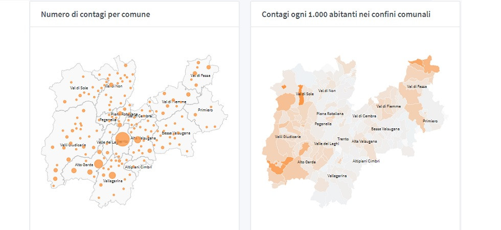Select Altipiani Cimbri label on the bubble map
Screen dimensions: 501x230
coord(139,167)
